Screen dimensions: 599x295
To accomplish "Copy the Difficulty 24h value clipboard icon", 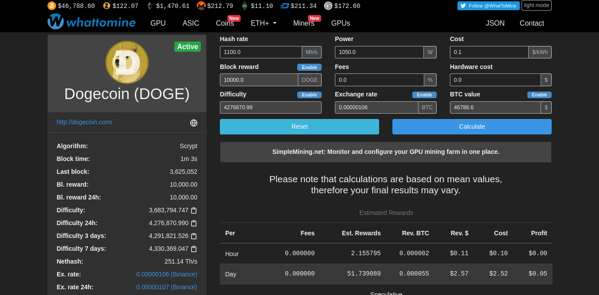I will 193,223.
